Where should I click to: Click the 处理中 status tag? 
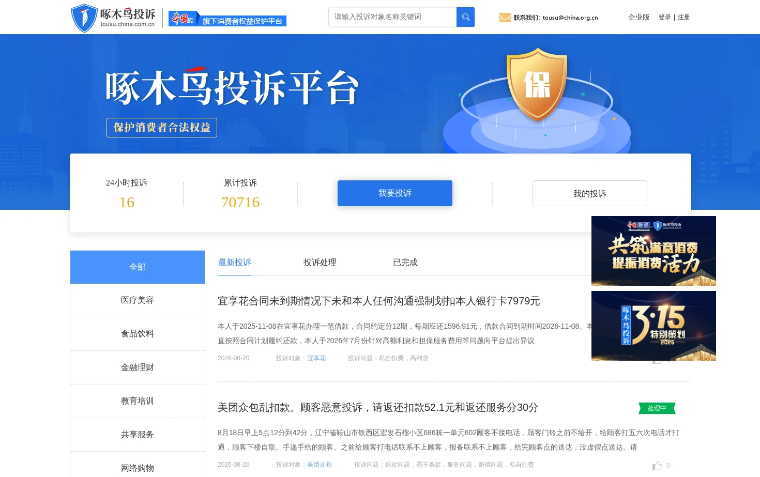click(x=657, y=408)
